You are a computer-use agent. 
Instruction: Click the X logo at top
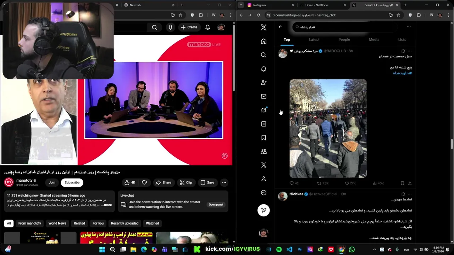point(264,27)
